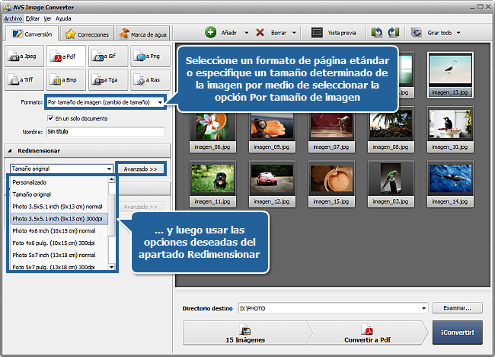Open Vista previa from the toolbar
Viewport: 495px width, 357px height.
[x=334, y=33]
